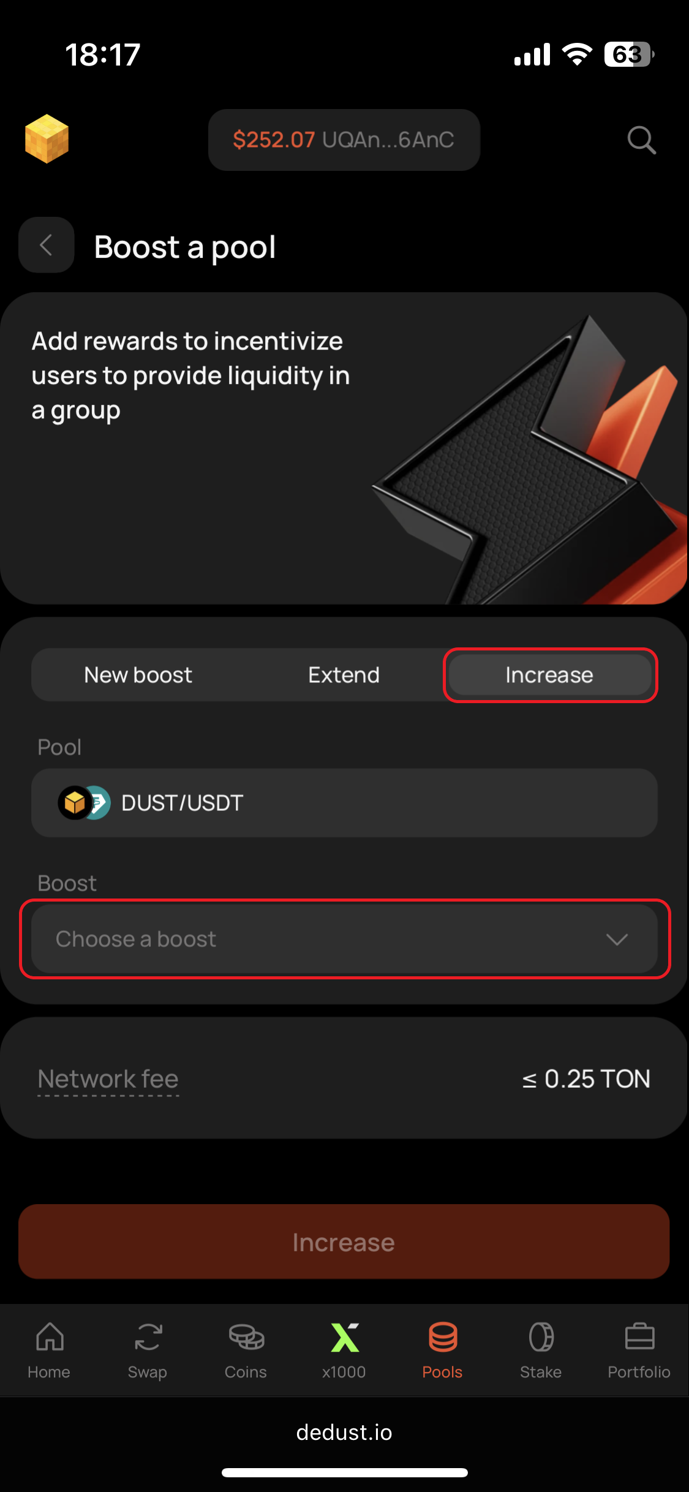The height and width of the screenshot is (1492, 689).
Task: Select the New boost mode
Action: click(138, 675)
